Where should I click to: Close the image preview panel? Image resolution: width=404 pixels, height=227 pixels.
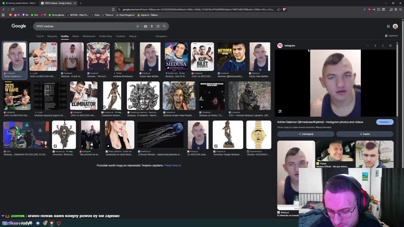click(390, 45)
